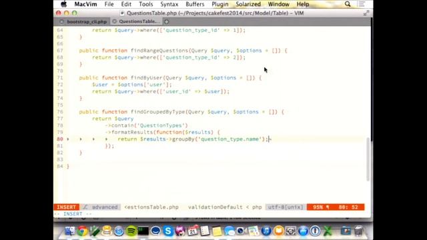This screenshot has height=240, width=427.
Task: Open the File menu
Action: [109, 4]
